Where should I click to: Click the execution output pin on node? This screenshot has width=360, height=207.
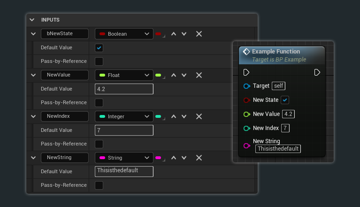pos(317,72)
